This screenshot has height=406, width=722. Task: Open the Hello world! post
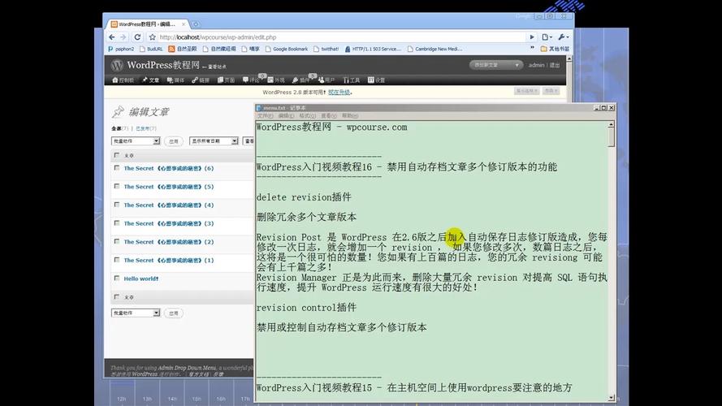coord(141,279)
